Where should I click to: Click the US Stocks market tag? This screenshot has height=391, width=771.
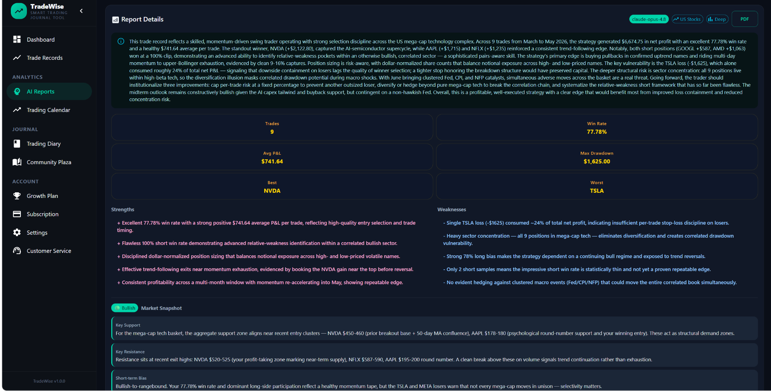[x=687, y=19]
